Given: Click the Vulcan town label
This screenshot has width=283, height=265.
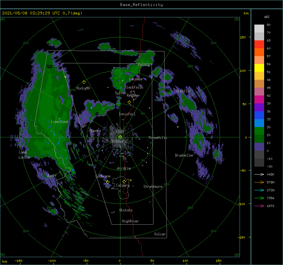Looking at the screenshot, I should tap(160, 234).
